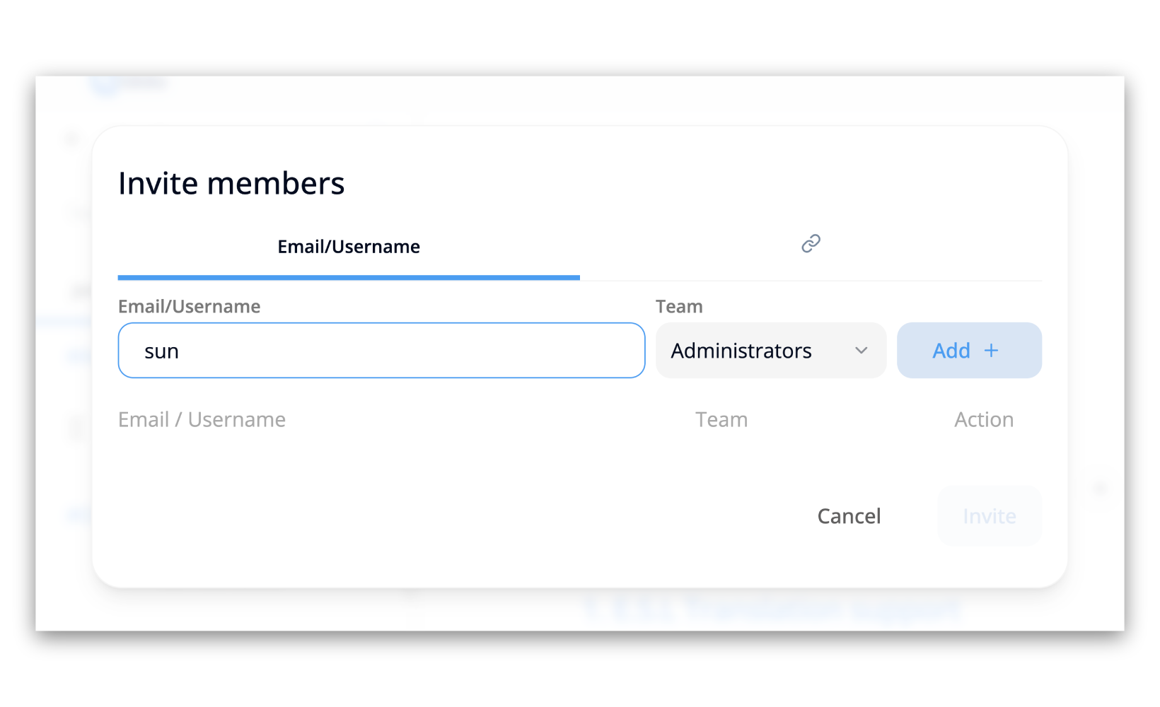1160x707 pixels.
Task: Cancel the invite members dialog
Action: (849, 516)
